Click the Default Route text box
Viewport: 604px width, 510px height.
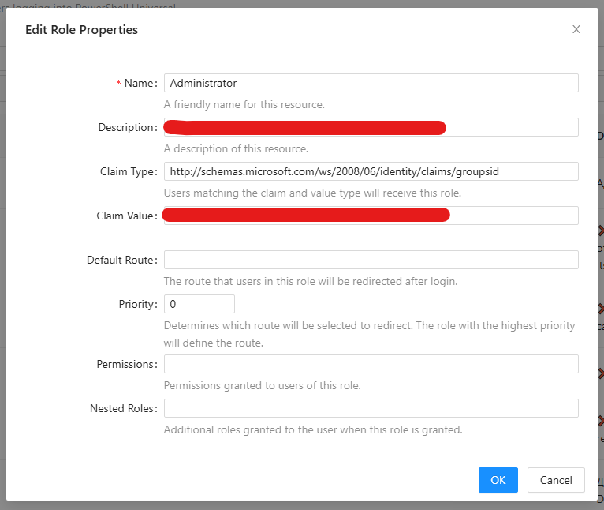coord(371,260)
